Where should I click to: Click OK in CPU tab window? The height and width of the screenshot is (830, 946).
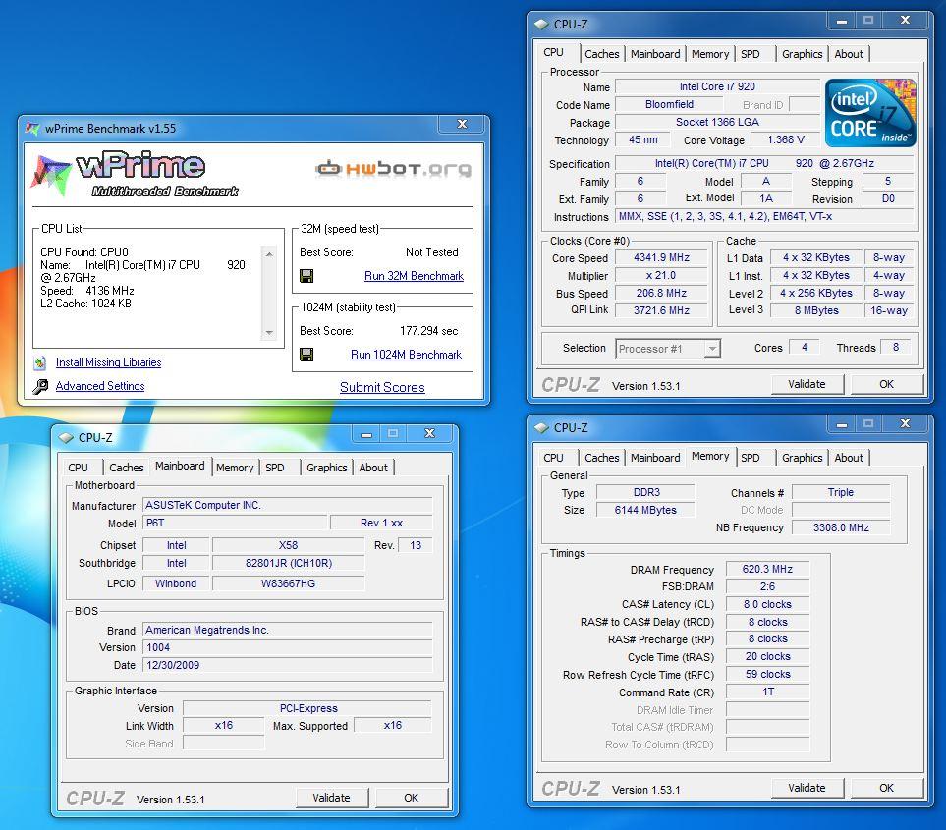pos(886,384)
